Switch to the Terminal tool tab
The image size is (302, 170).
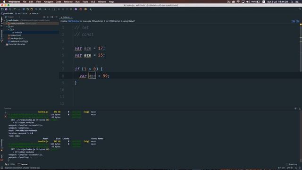coord(23,164)
